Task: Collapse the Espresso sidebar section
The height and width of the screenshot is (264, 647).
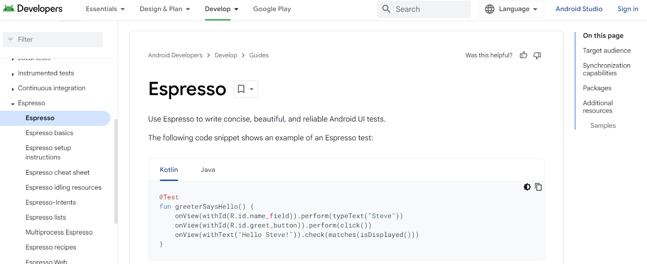Action: 13,104
